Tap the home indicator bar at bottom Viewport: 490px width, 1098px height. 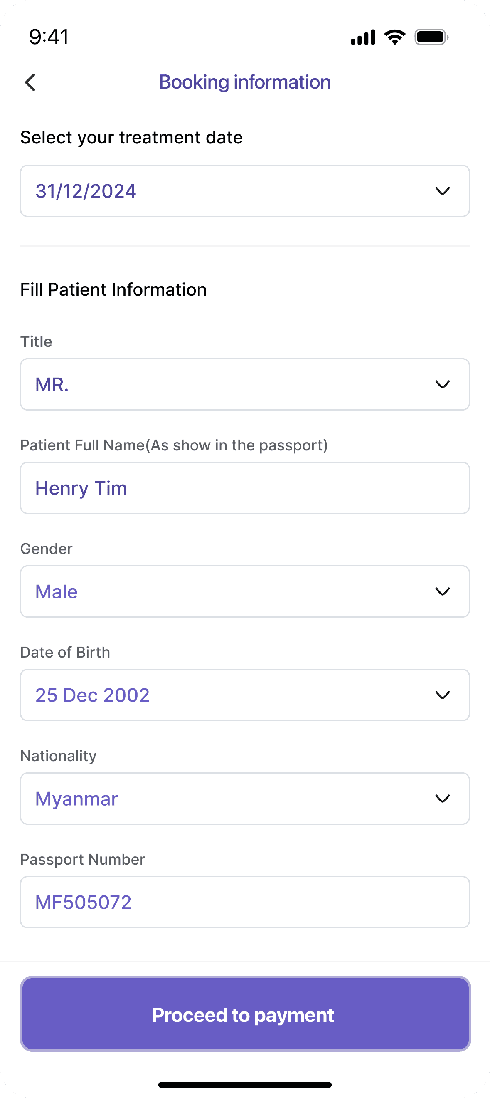click(x=245, y=1085)
